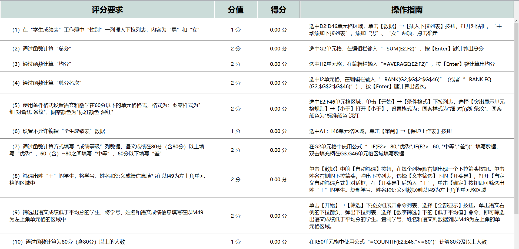Click the 评分要求 column header
Image resolution: width=519 pixels, height=249 pixels.
(107, 10)
